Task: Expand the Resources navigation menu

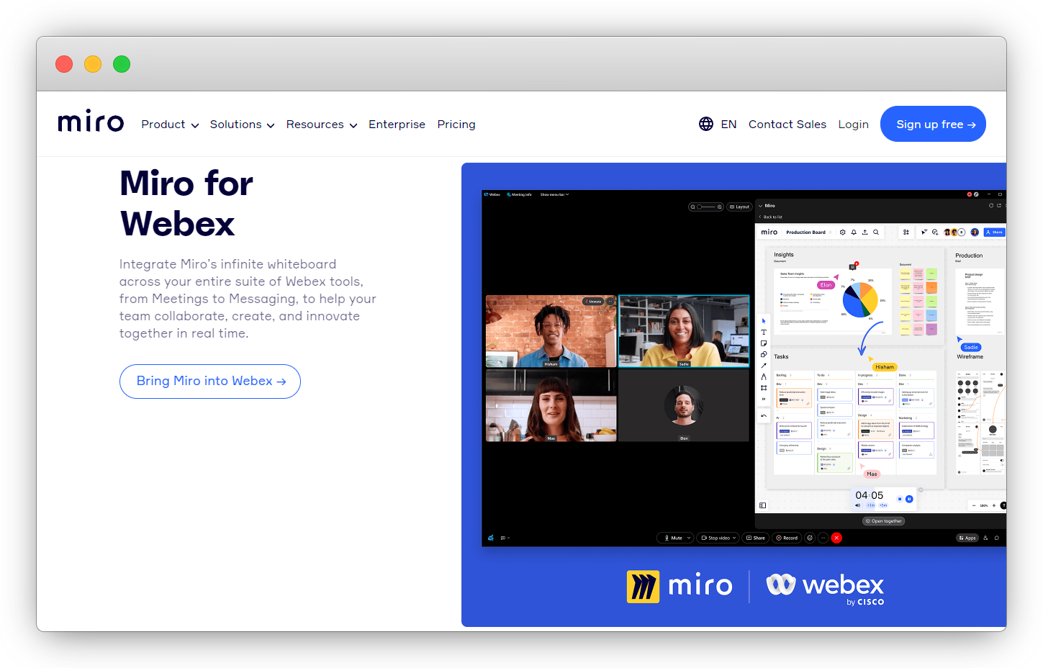Action: coord(322,125)
